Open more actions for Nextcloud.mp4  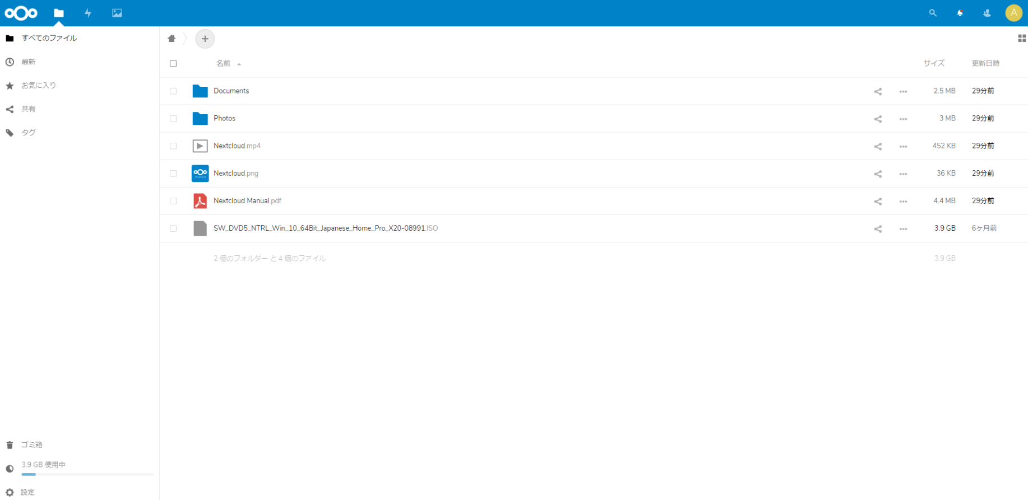[903, 146]
